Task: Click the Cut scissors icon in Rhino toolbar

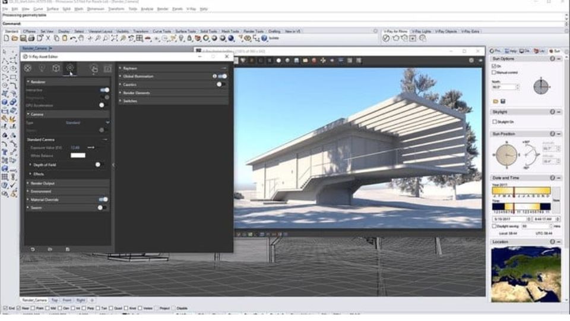Action: pyautogui.click(x=48, y=38)
